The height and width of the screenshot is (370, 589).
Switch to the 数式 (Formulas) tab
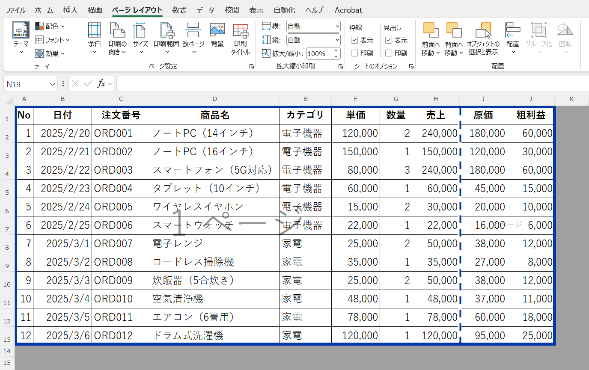179,10
